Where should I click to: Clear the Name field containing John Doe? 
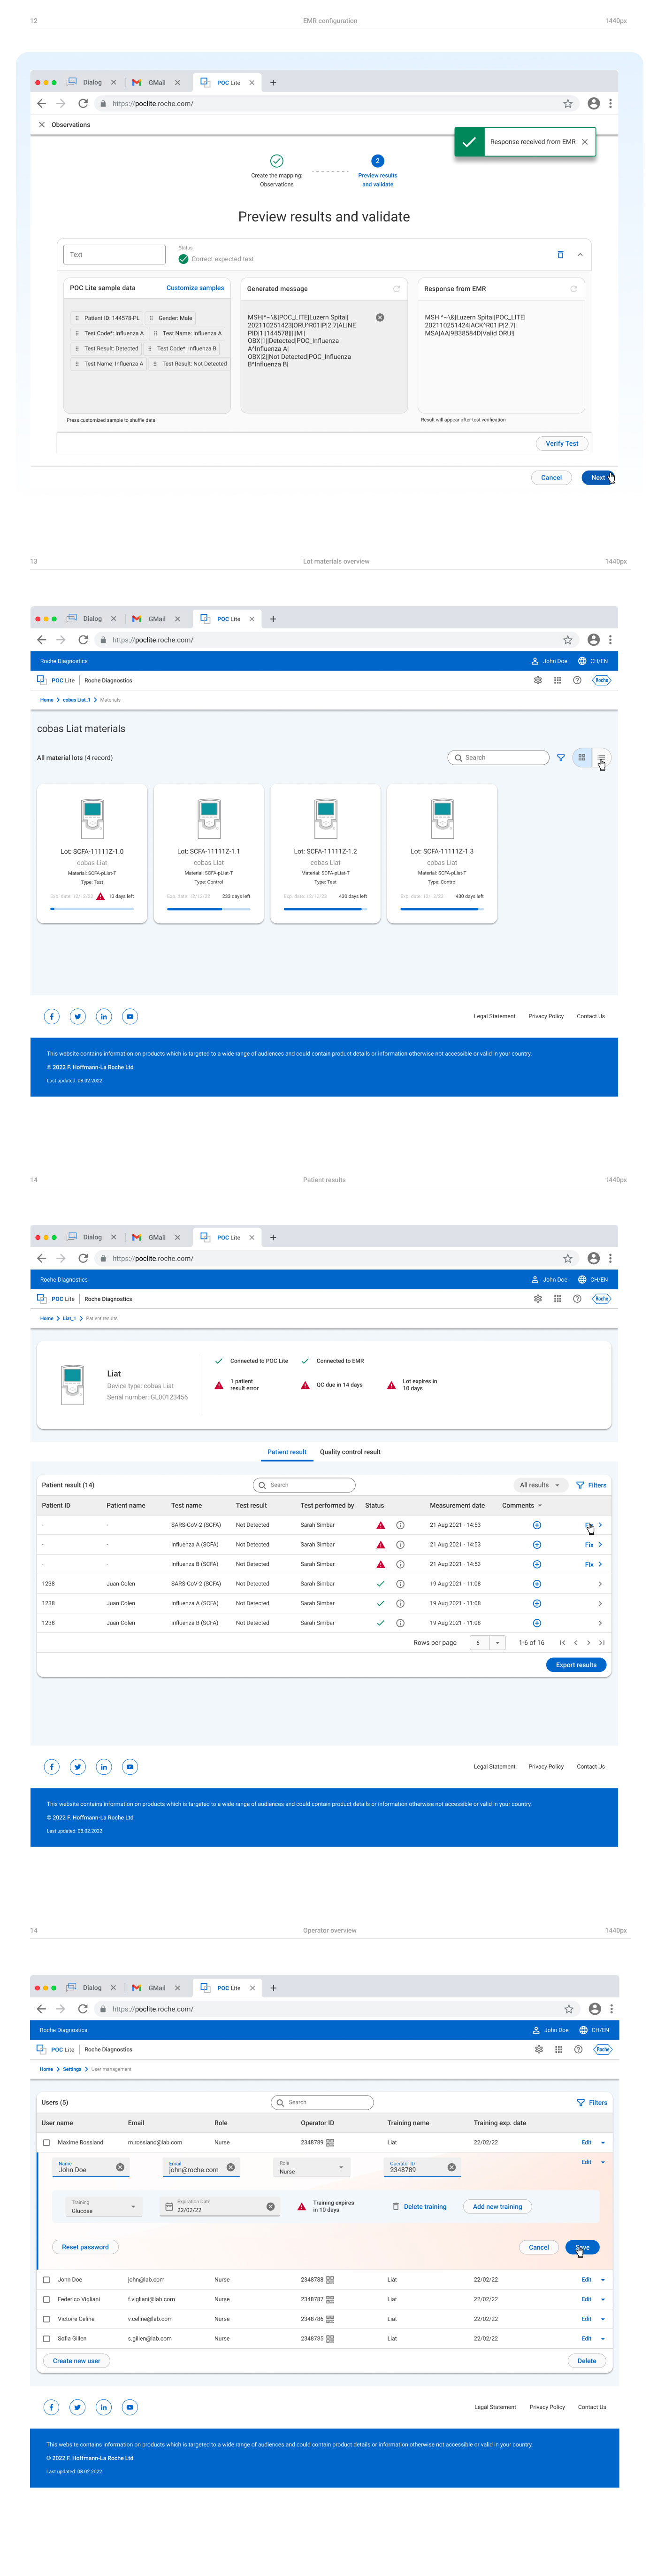point(120,2167)
